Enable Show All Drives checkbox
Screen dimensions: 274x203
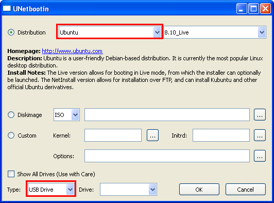coord(11,174)
